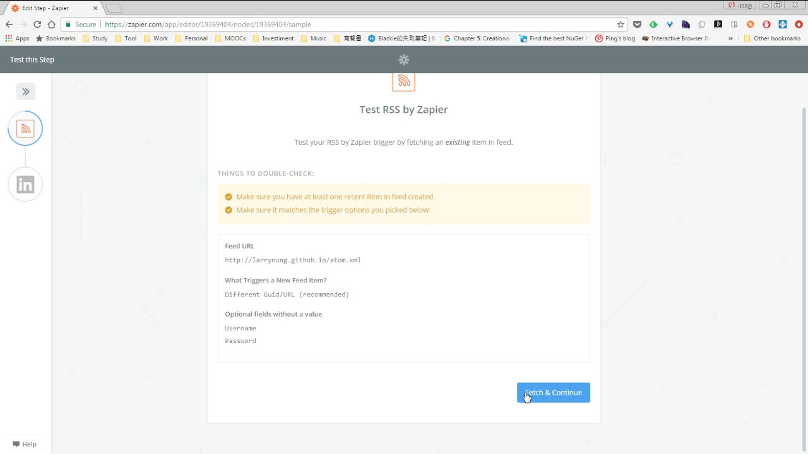Click browser forward arrow
The image size is (808, 454).
[x=23, y=24]
